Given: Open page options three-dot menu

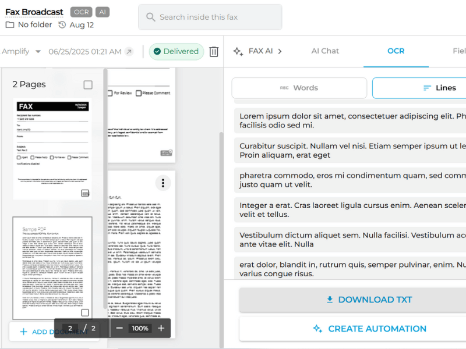Looking at the screenshot, I should (x=163, y=183).
